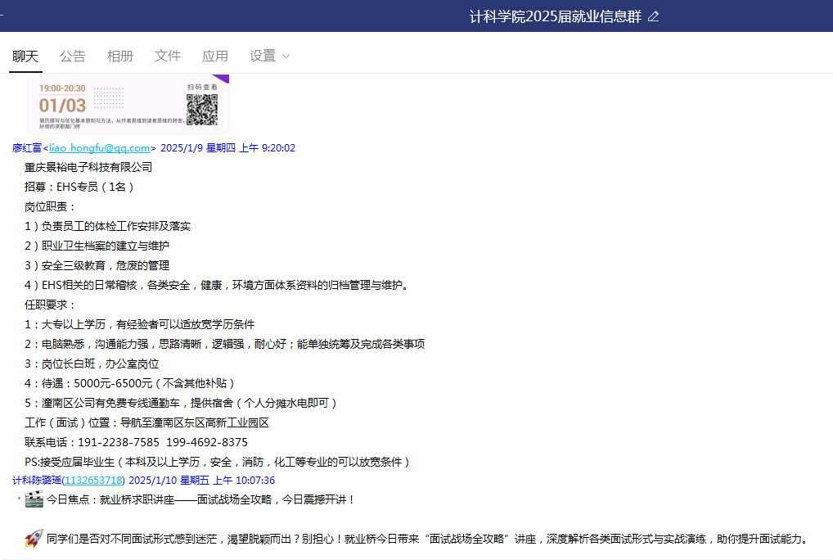This screenshot has height=560, width=833.
Task: Click the 联系电话 phone number line
Action: (x=136, y=442)
